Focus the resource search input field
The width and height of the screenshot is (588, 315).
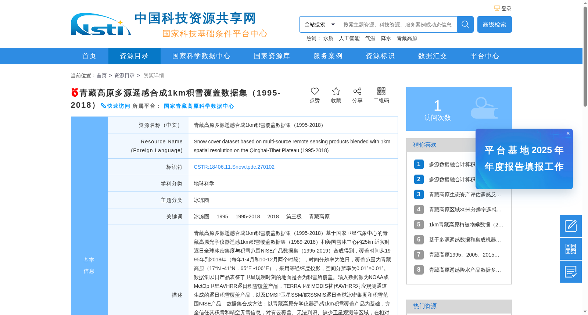(397, 25)
